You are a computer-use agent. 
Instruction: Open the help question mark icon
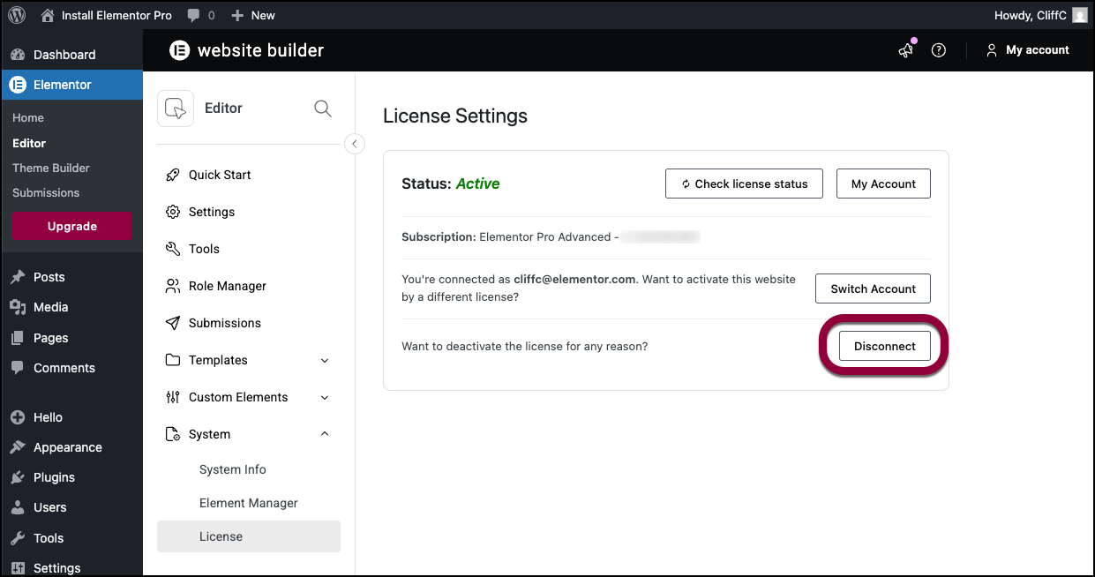click(x=939, y=50)
